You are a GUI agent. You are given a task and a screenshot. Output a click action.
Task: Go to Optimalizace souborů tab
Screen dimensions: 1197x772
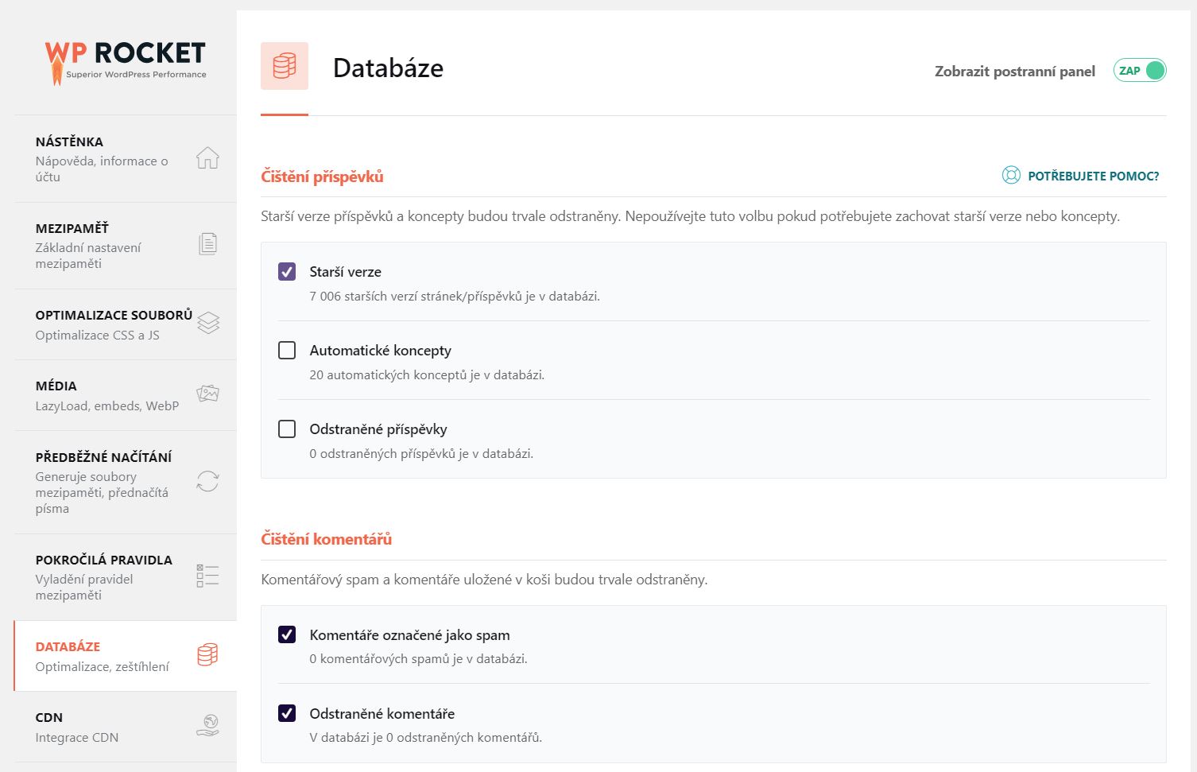point(126,324)
